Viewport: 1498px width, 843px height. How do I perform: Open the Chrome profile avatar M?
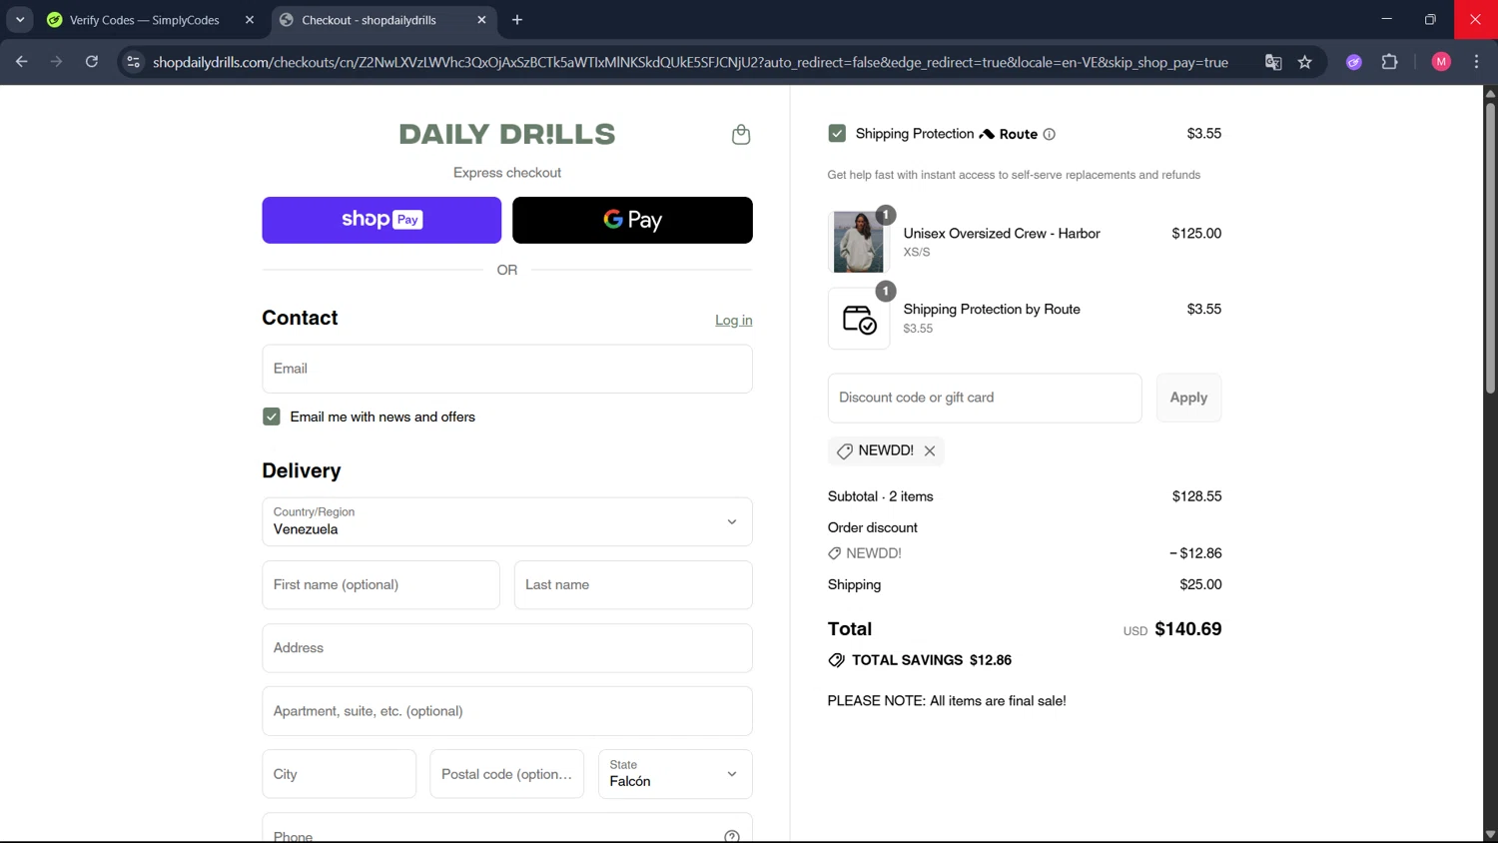tap(1441, 62)
